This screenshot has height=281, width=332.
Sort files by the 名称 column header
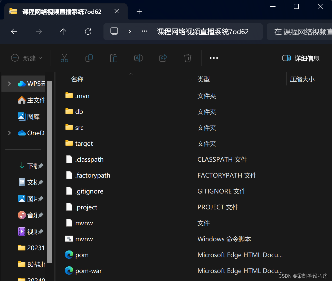tap(77, 79)
